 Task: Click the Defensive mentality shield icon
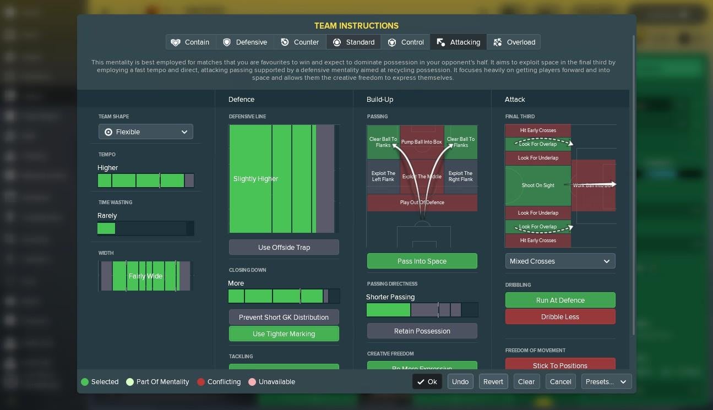227,42
